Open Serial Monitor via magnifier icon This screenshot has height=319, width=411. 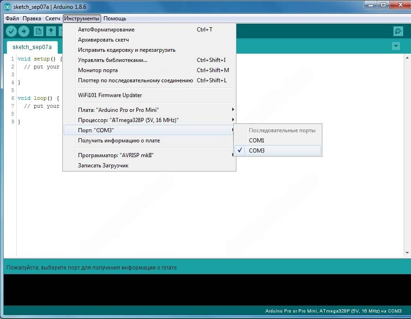coord(398,31)
